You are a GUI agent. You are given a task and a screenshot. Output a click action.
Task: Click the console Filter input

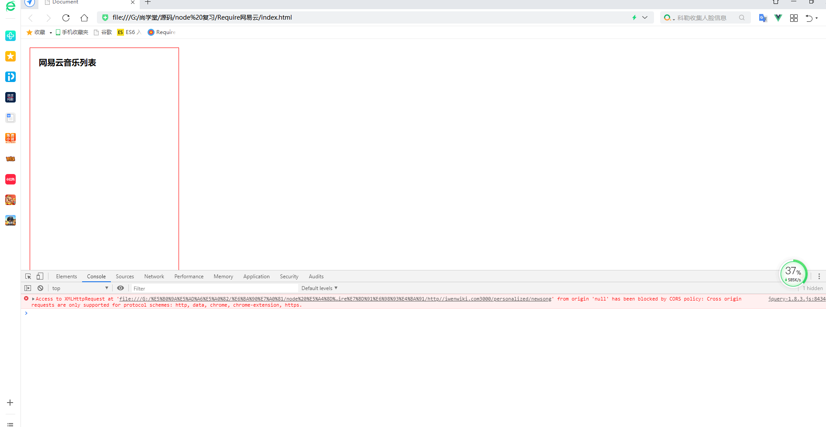click(x=215, y=288)
